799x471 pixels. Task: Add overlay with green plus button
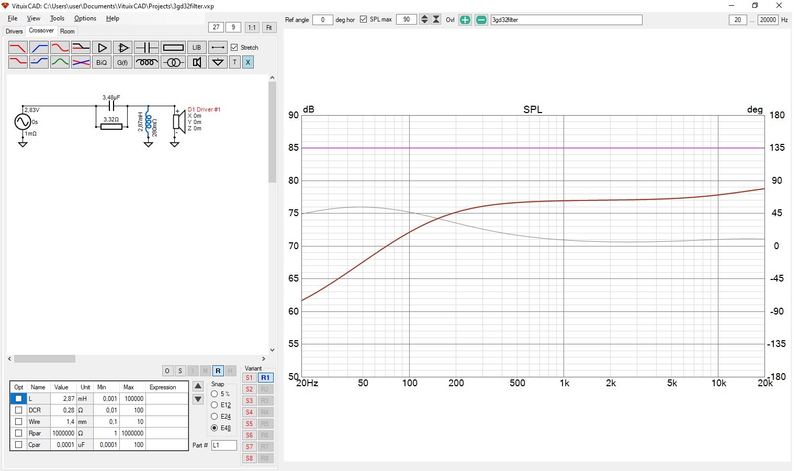[465, 20]
